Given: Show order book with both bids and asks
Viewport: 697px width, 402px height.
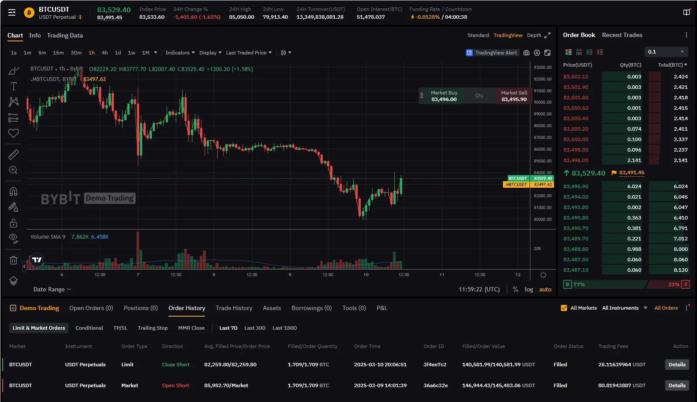Looking at the screenshot, I should point(568,52).
